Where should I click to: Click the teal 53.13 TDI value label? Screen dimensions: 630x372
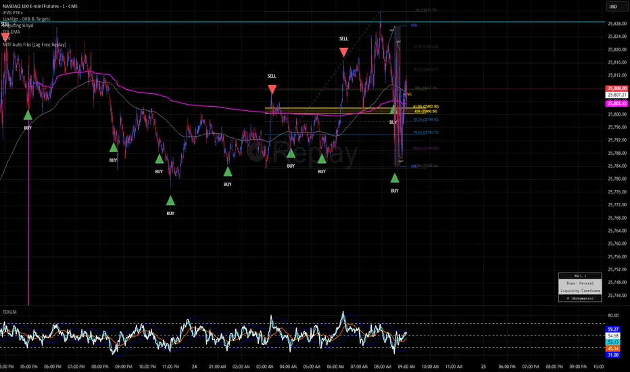click(613, 342)
